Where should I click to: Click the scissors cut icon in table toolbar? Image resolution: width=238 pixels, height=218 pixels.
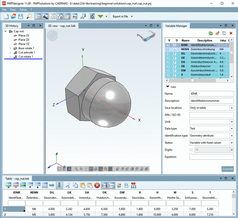[67, 185]
